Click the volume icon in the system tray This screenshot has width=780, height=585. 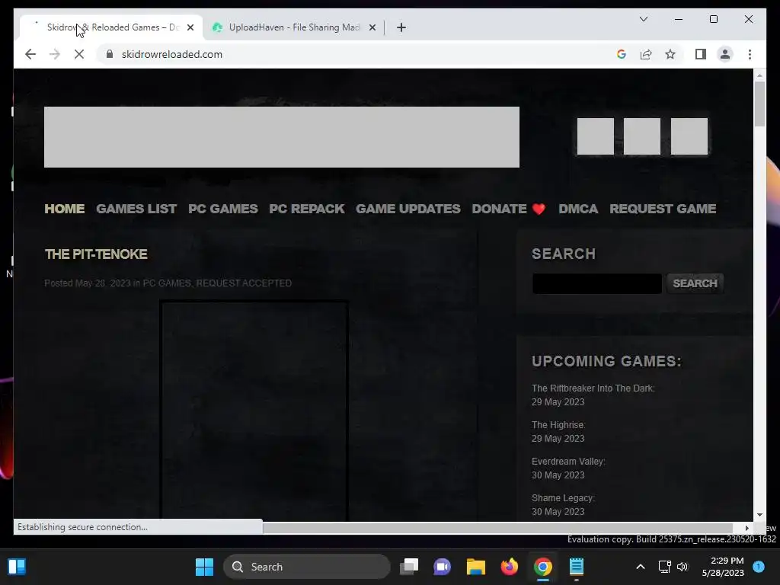[x=682, y=567]
